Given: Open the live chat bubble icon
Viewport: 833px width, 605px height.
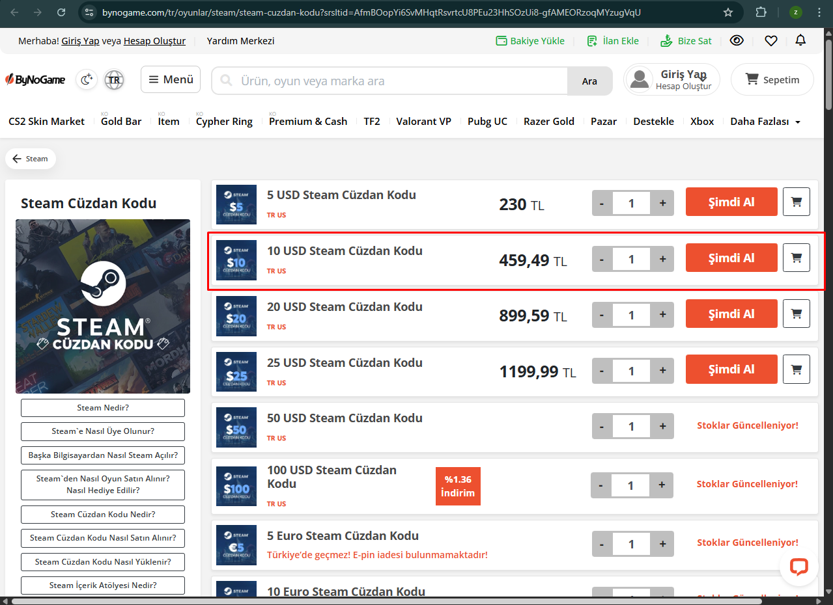Looking at the screenshot, I should (x=799, y=567).
